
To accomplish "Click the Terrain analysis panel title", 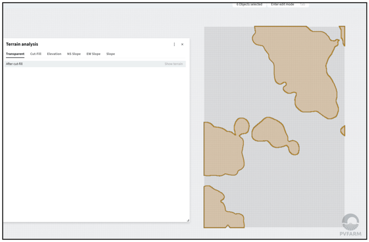I will pos(22,44).
